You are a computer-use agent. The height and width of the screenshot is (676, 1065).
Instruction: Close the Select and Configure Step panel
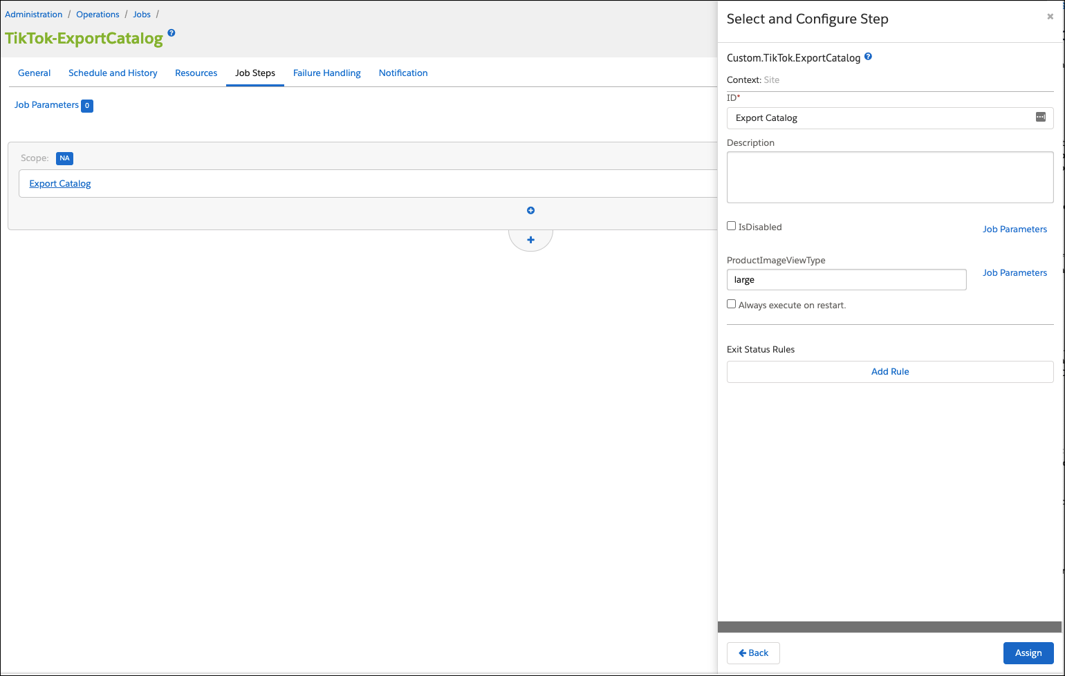(1050, 17)
